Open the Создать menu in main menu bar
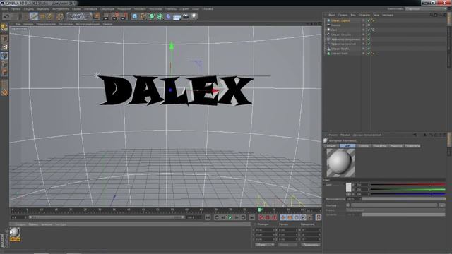The image size is (452, 254). (28, 9)
